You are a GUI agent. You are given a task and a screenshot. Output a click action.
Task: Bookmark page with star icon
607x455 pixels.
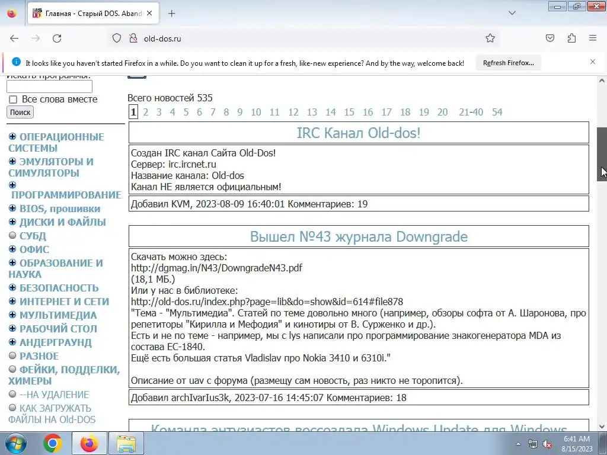[490, 38]
